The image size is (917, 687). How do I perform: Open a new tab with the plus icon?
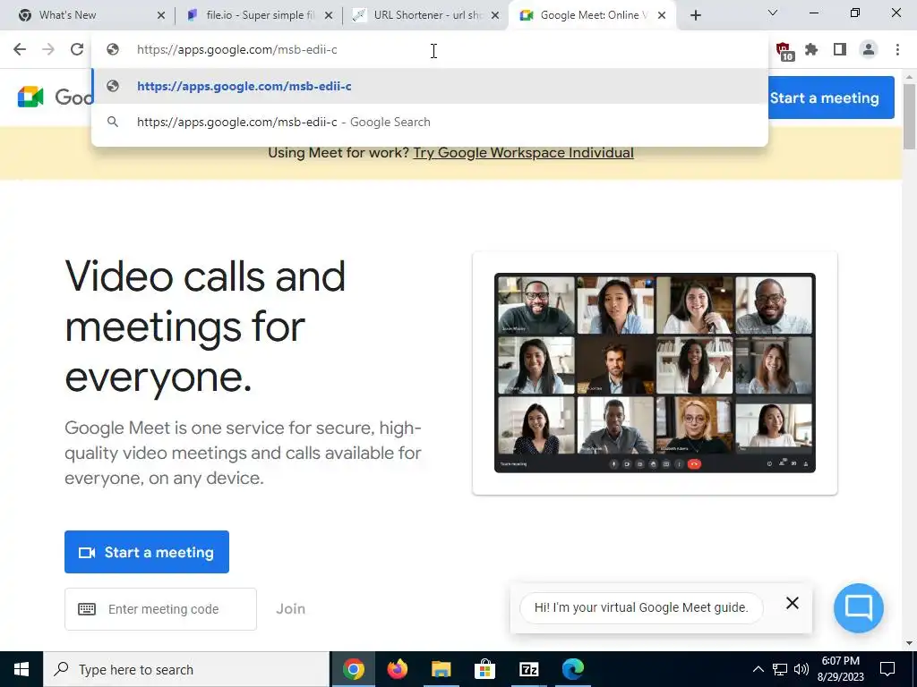[695, 15]
